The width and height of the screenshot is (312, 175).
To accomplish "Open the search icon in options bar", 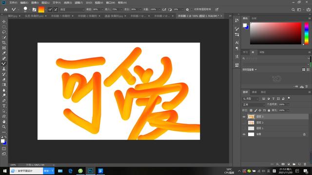I will [293, 10].
